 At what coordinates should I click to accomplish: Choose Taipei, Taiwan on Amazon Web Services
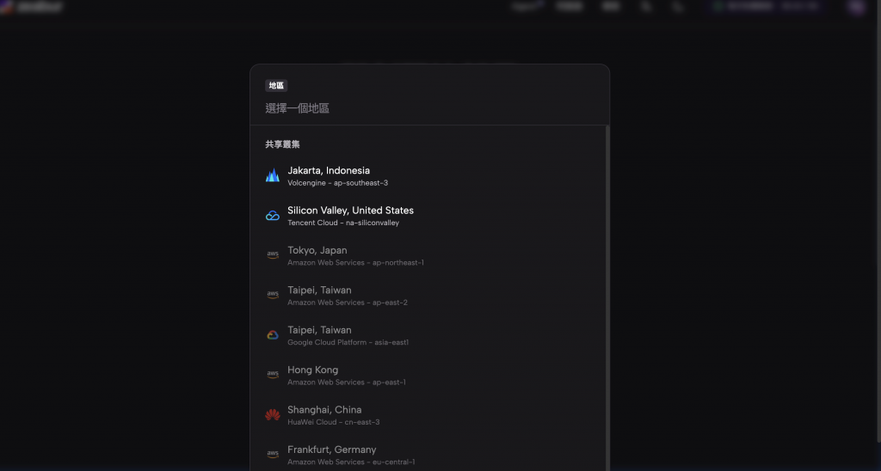[x=428, y=296]
